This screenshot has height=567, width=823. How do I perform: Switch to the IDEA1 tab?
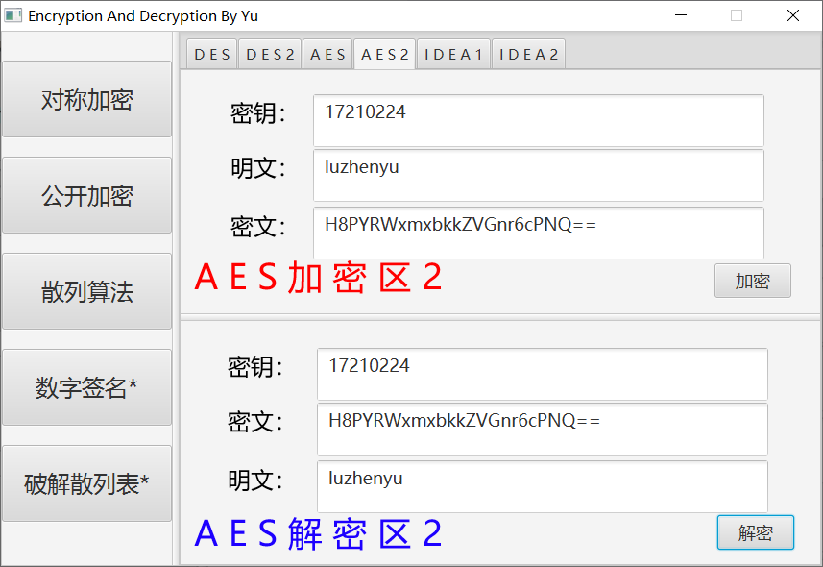pyautogui.click(x=453, y=54)
